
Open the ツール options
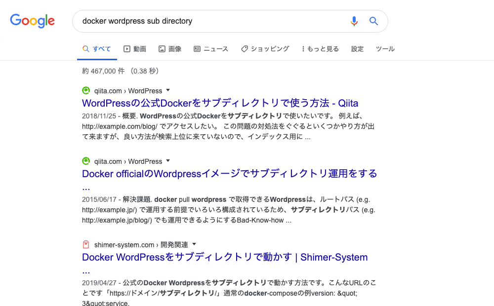point(385,49)
